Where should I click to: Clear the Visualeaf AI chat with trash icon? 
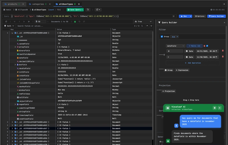pos(215,108)
